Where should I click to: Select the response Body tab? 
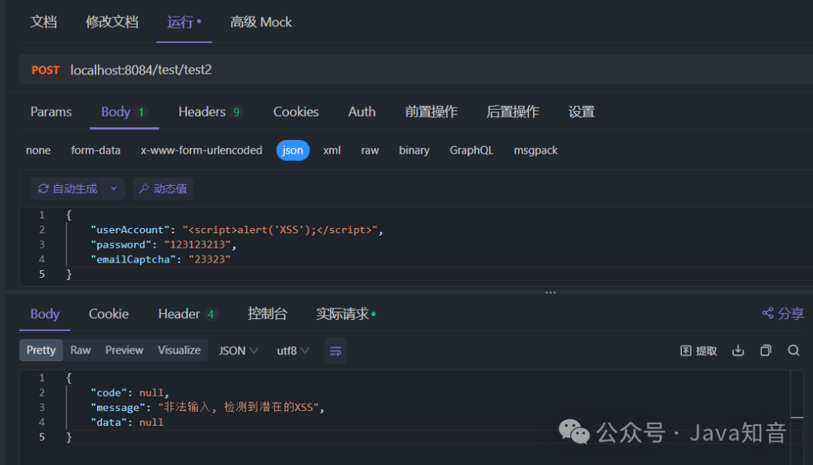coord(44,314)
